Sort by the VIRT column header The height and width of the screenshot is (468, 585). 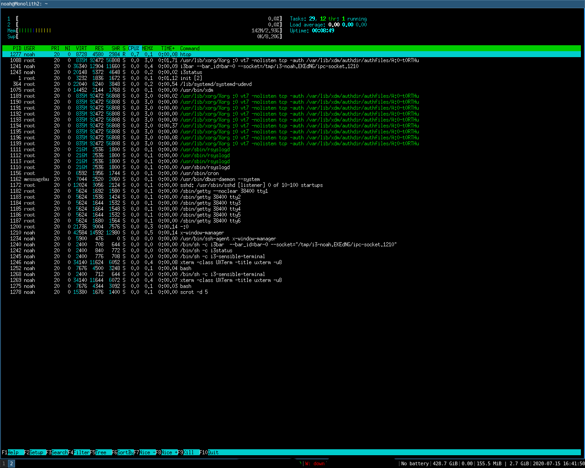81,48
